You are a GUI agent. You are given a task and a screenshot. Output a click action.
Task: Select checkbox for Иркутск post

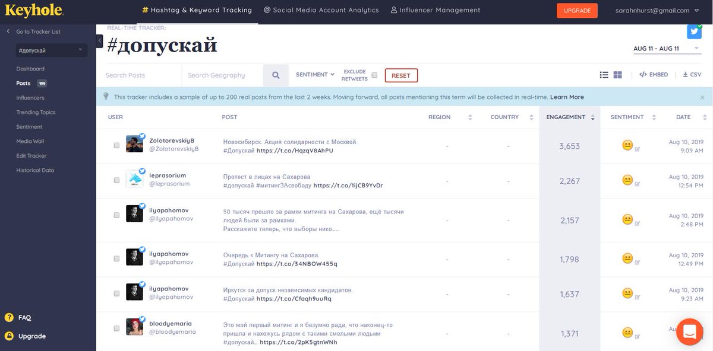pos(116,293)
